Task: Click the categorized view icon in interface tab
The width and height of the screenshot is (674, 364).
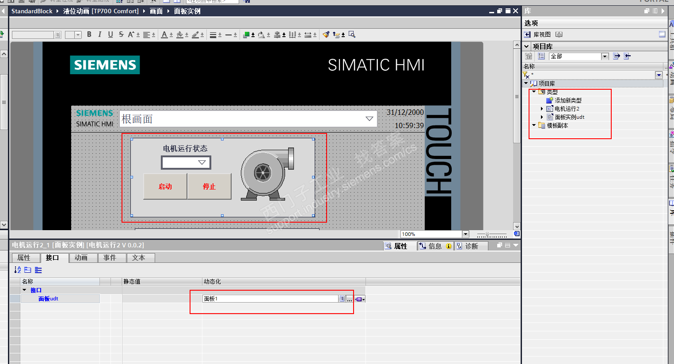Action: coord(28,270)
